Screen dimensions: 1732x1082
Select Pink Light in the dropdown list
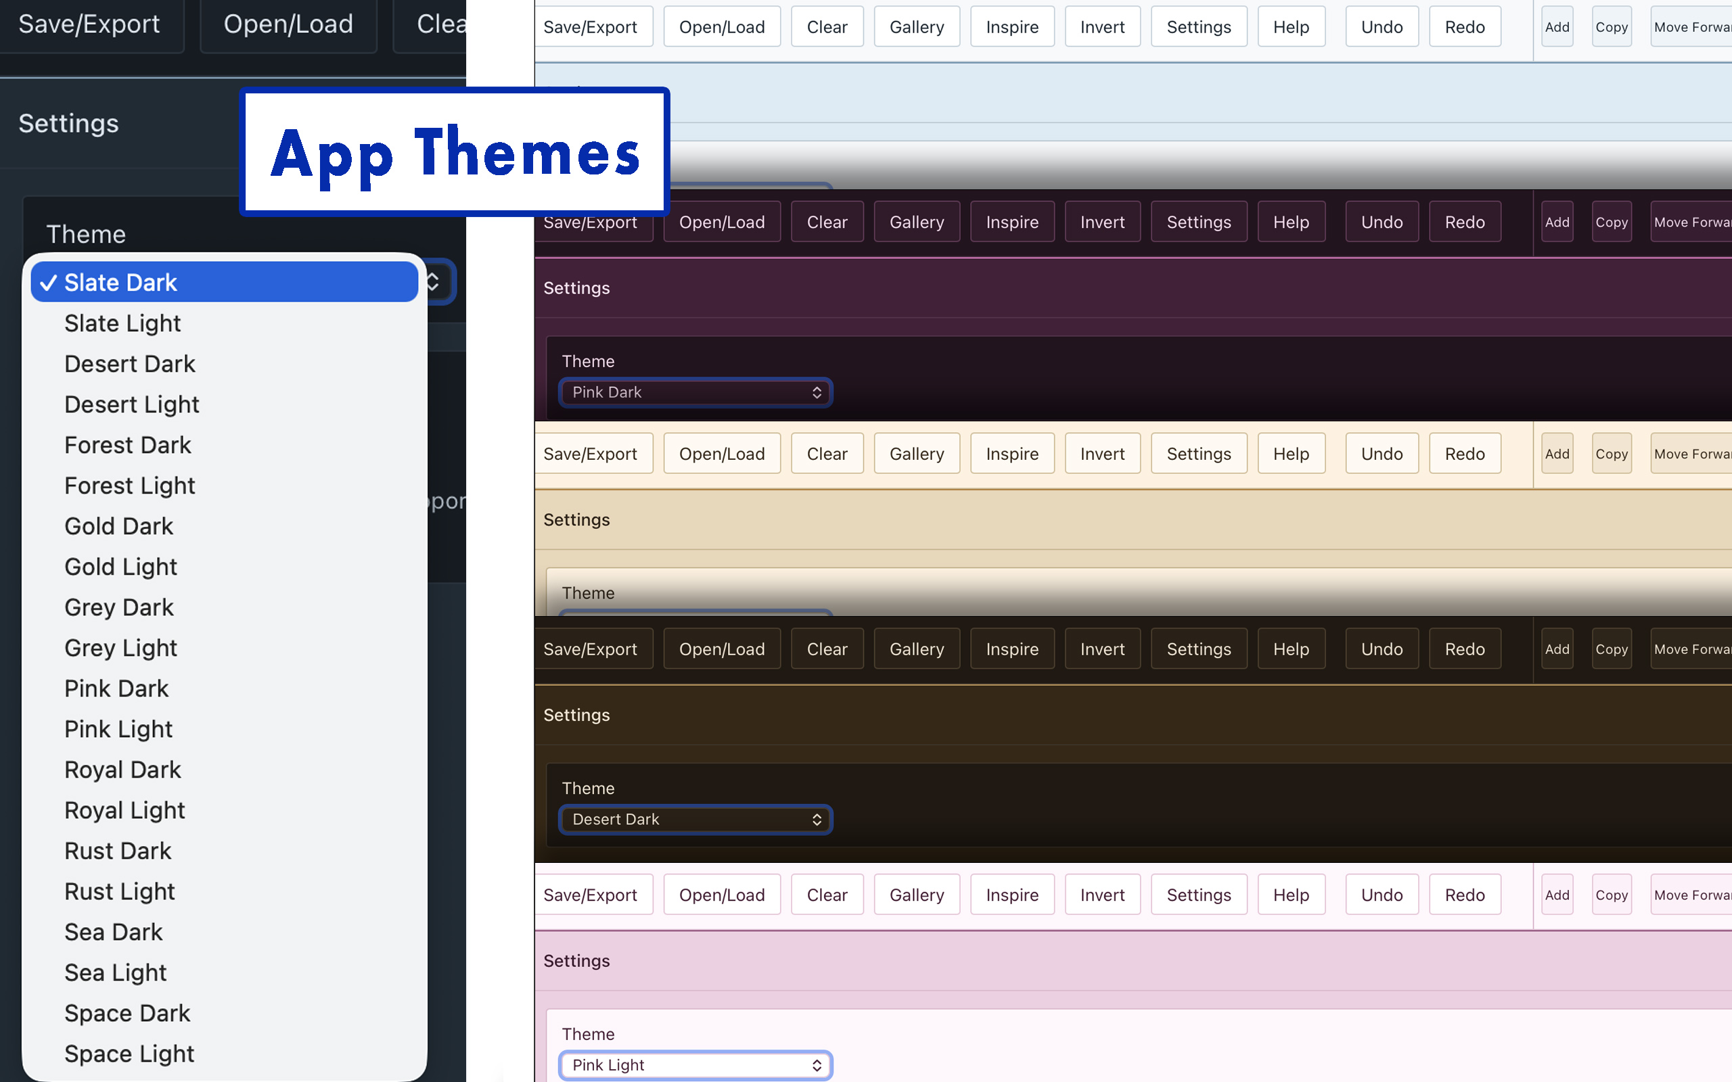(x=224, y=728)
